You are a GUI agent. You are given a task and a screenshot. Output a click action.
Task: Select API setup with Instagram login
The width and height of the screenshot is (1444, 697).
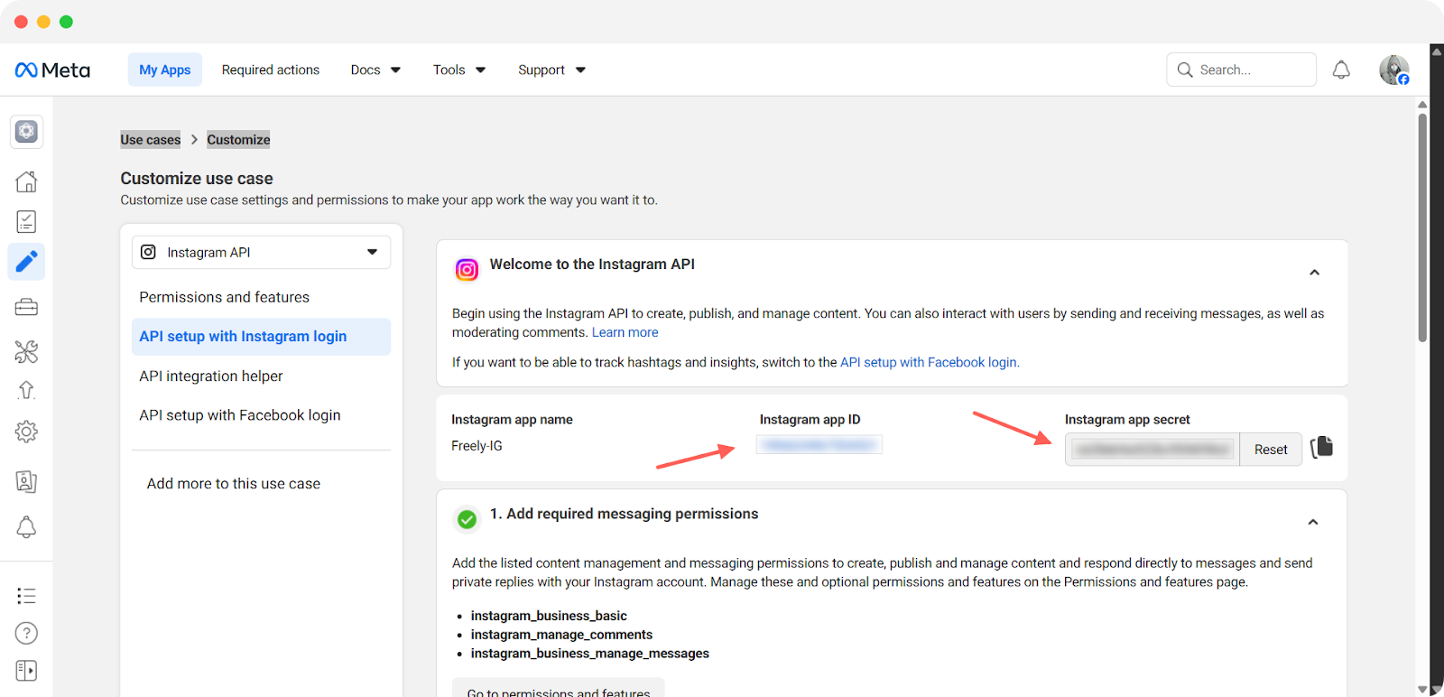(x=261, y=337)
